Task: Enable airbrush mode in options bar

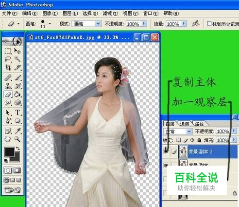Action: [195, 24]
